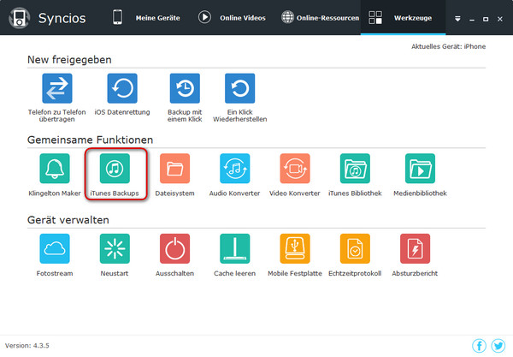Open the title bar dropdown menu arrow
The image size is (513, 357).
457,19
